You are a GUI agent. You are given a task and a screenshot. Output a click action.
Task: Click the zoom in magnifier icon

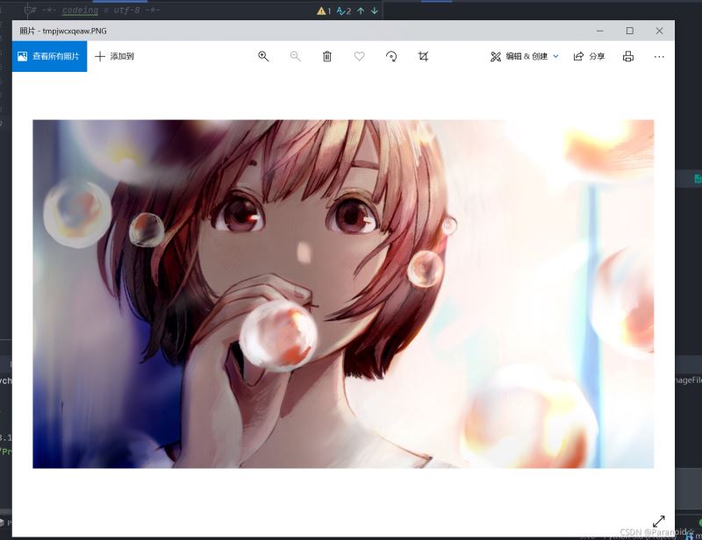click(263, 56)
